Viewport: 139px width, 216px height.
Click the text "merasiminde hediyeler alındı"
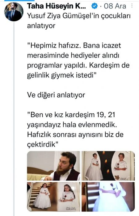point(73,55)
